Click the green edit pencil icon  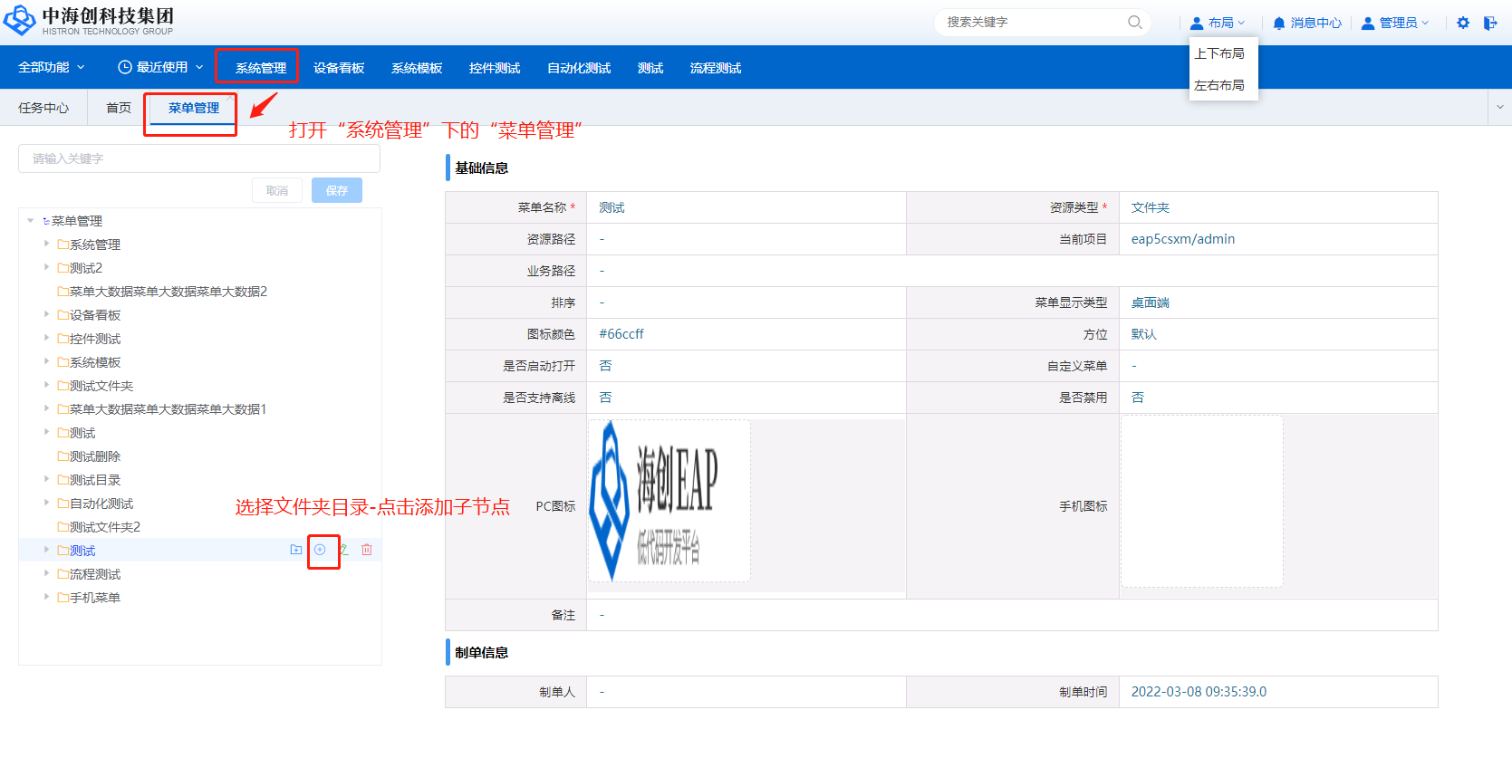343,550
